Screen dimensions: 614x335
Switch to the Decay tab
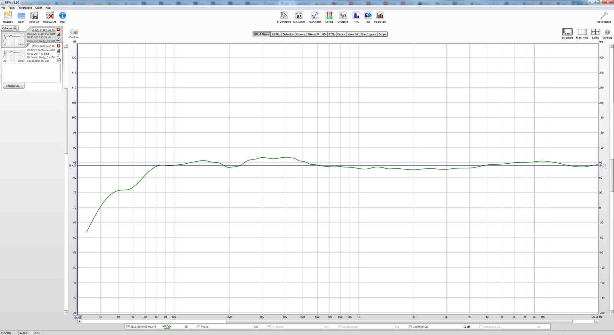coord(341,34)
